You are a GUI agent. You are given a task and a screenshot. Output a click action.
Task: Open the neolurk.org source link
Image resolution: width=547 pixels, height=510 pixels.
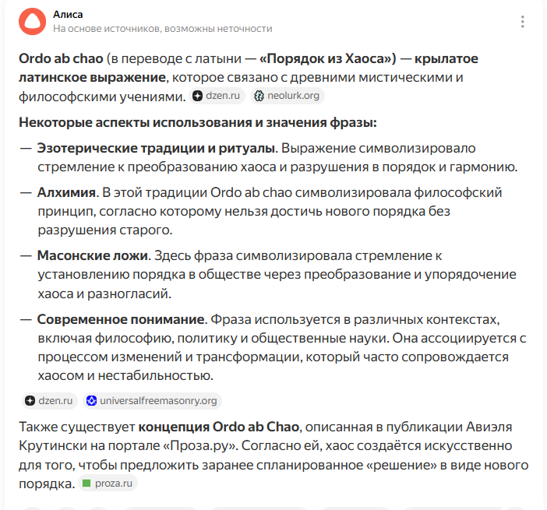click(288, 96)
